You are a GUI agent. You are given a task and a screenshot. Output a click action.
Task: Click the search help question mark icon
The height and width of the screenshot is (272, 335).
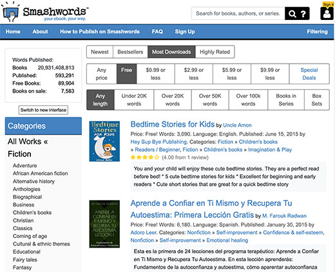(x=303, y=14)
